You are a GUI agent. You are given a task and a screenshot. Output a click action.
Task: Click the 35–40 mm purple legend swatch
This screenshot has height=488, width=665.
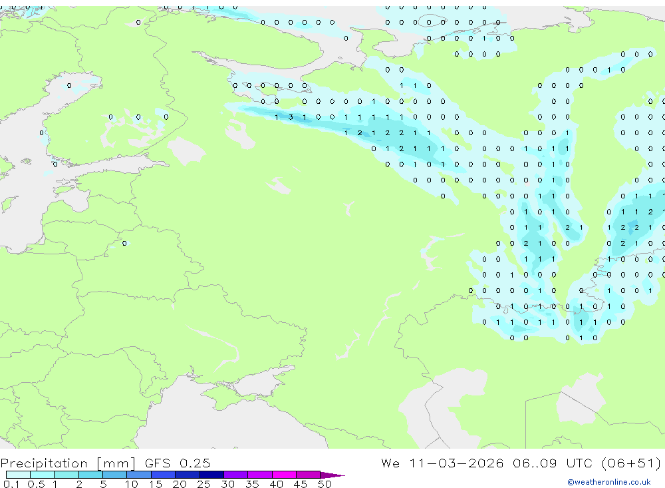tap(260, 475)
